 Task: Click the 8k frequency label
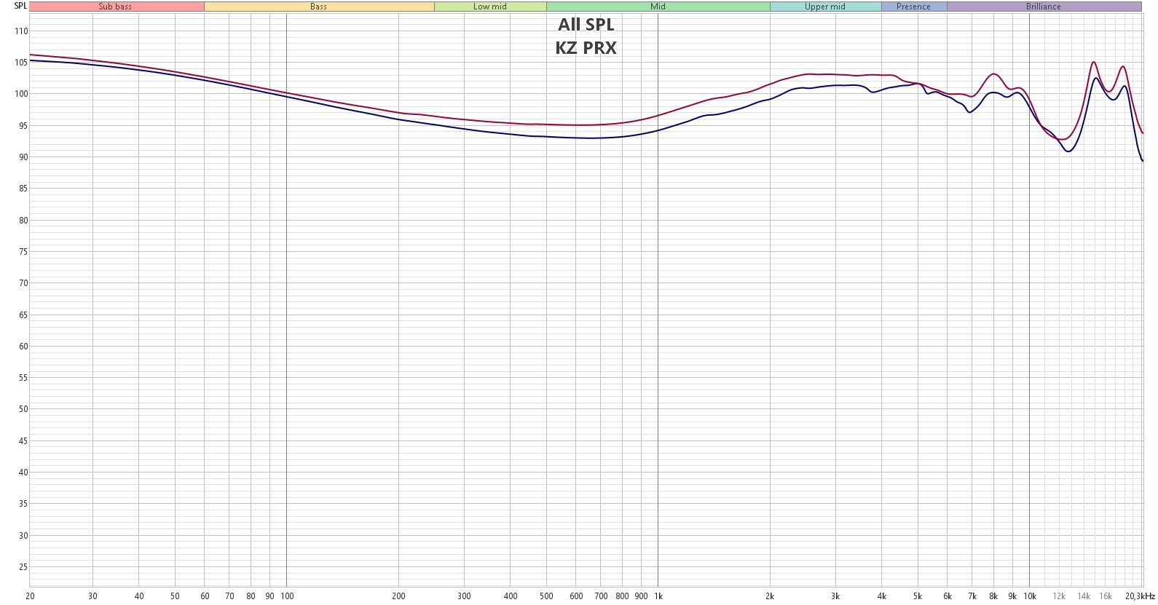click(x=993, y=596)
